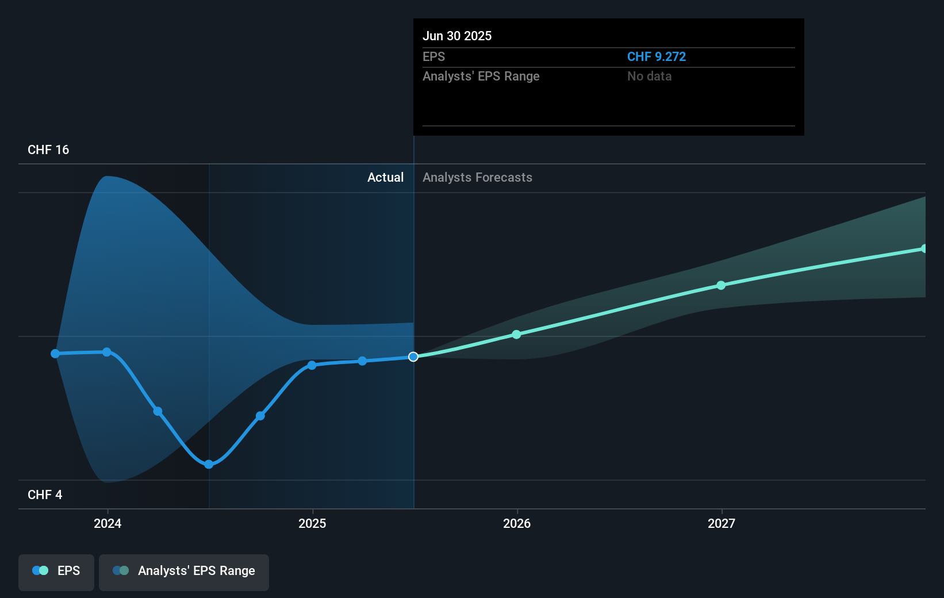Screen dimensions: 944x598
Task: Click the 2026 x-axis label
Action: pyautogui.click(x=517, y=523)
